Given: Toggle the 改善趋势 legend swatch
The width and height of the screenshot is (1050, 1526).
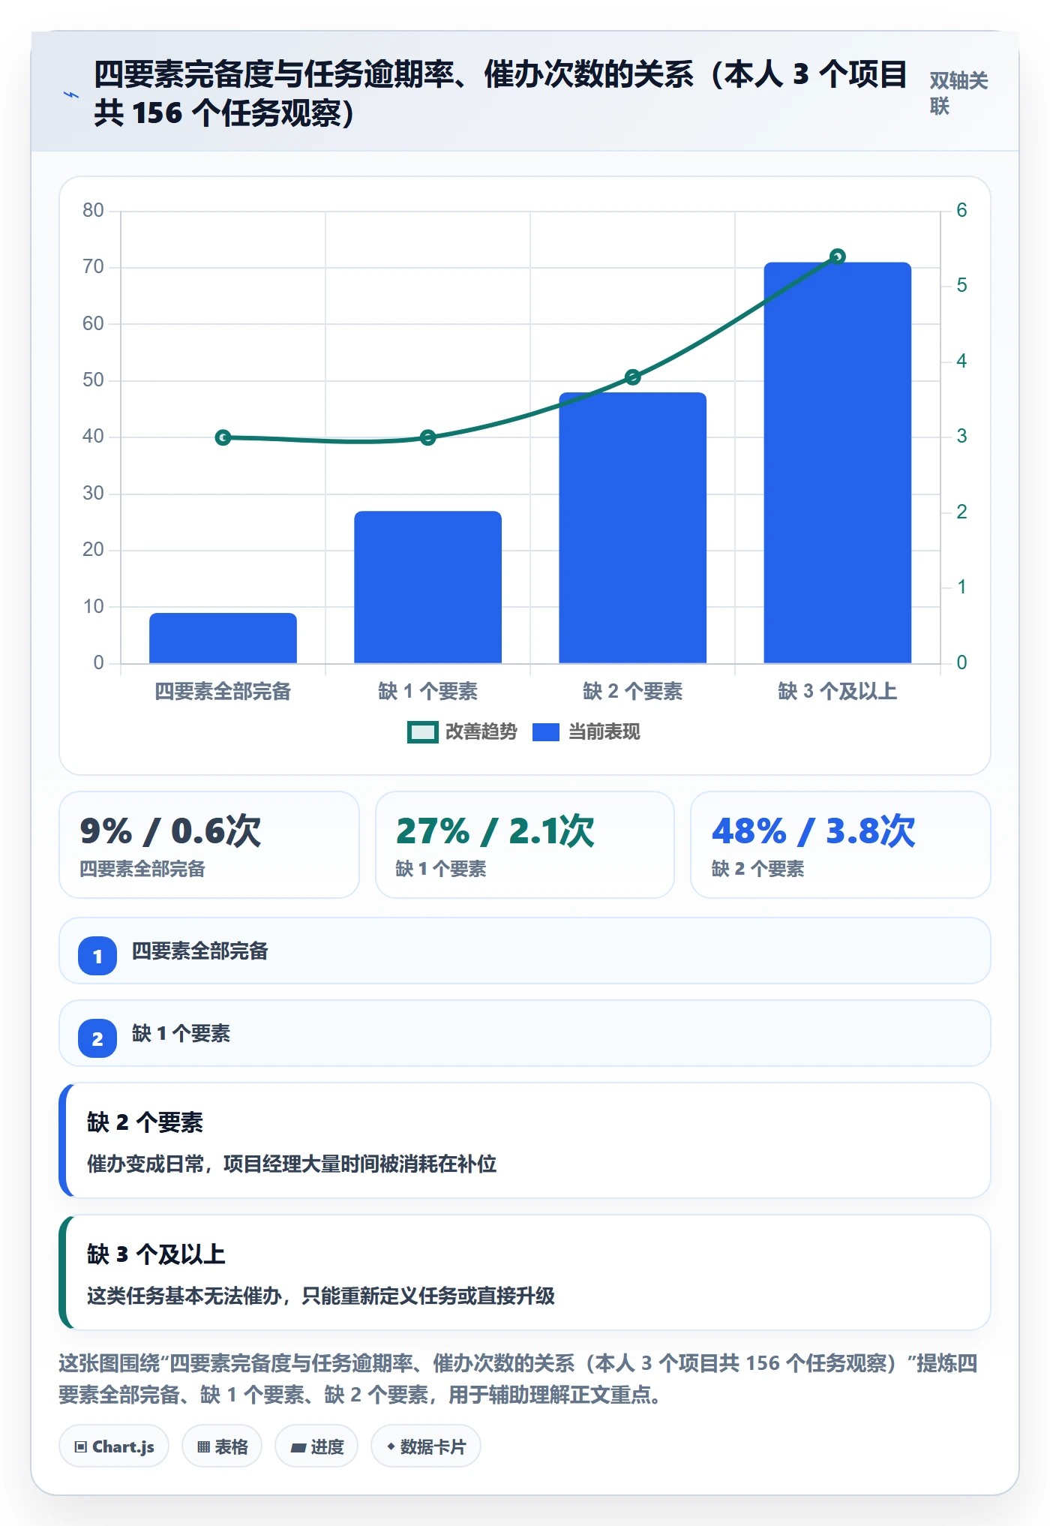Looking at the screenshot, I should click(422, 732).
